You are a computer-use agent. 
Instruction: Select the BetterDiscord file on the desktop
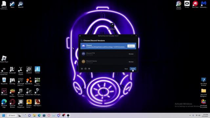tap(112, 26)
